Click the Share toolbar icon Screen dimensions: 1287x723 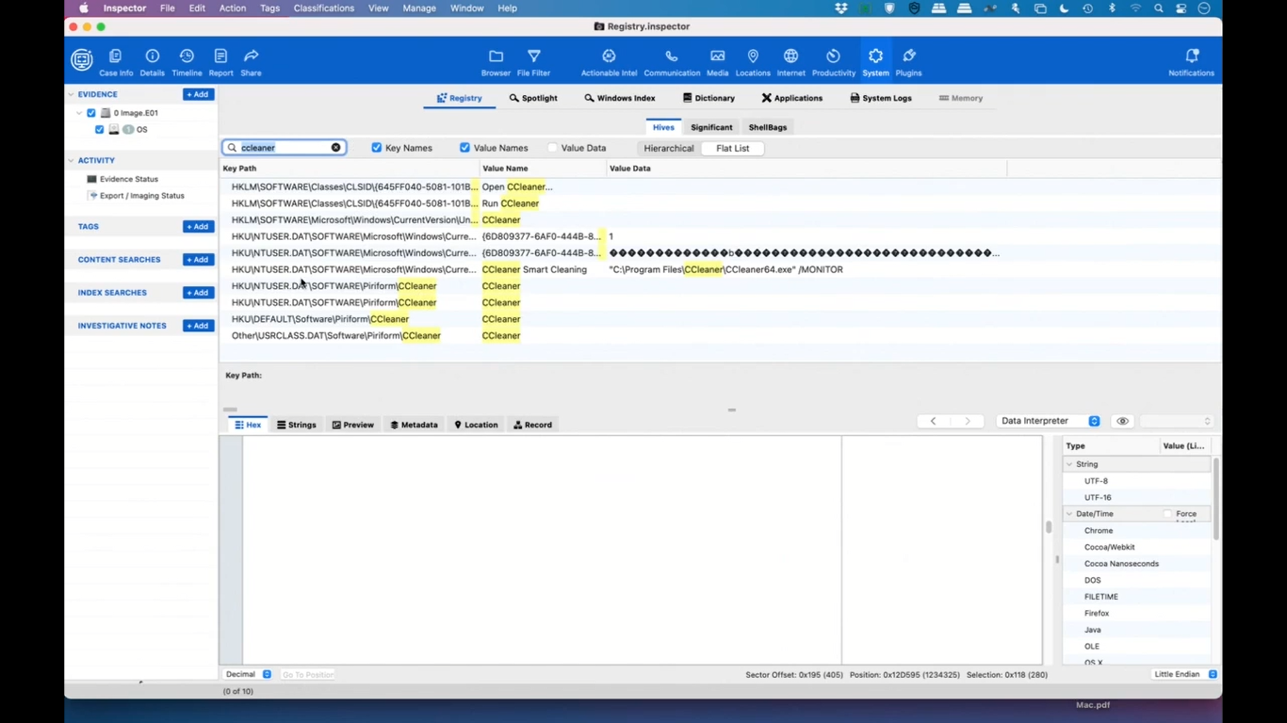(x=251, y=62)
